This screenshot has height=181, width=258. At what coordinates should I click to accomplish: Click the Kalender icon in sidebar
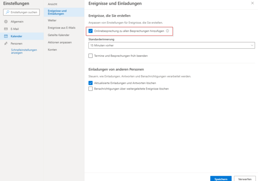click(x=6, y=36)
